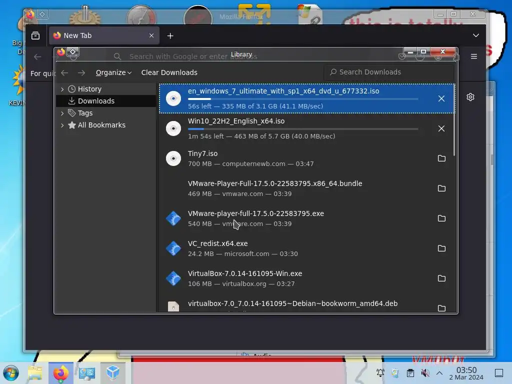Image resolution: width=512 pixels, height=384 pixels.
Task: Select All Bookmarks in the Library sidebar
Action: [x=106, y=125]
